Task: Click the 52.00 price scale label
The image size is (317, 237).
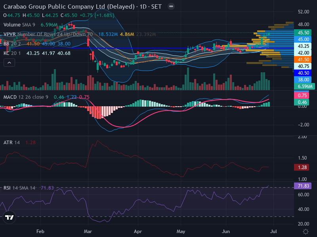Action: click(x=304, y=12)
